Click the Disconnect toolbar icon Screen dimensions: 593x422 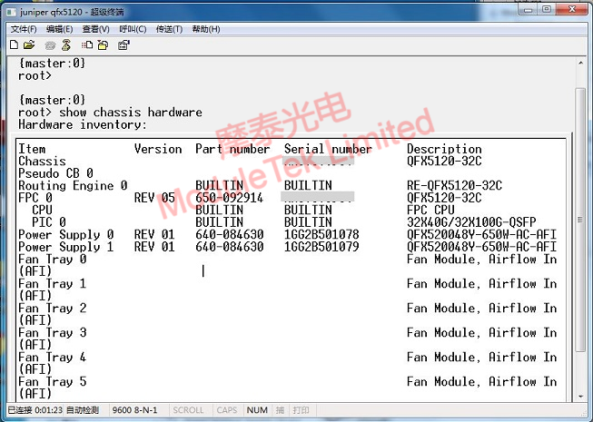[x=65, y=44]
